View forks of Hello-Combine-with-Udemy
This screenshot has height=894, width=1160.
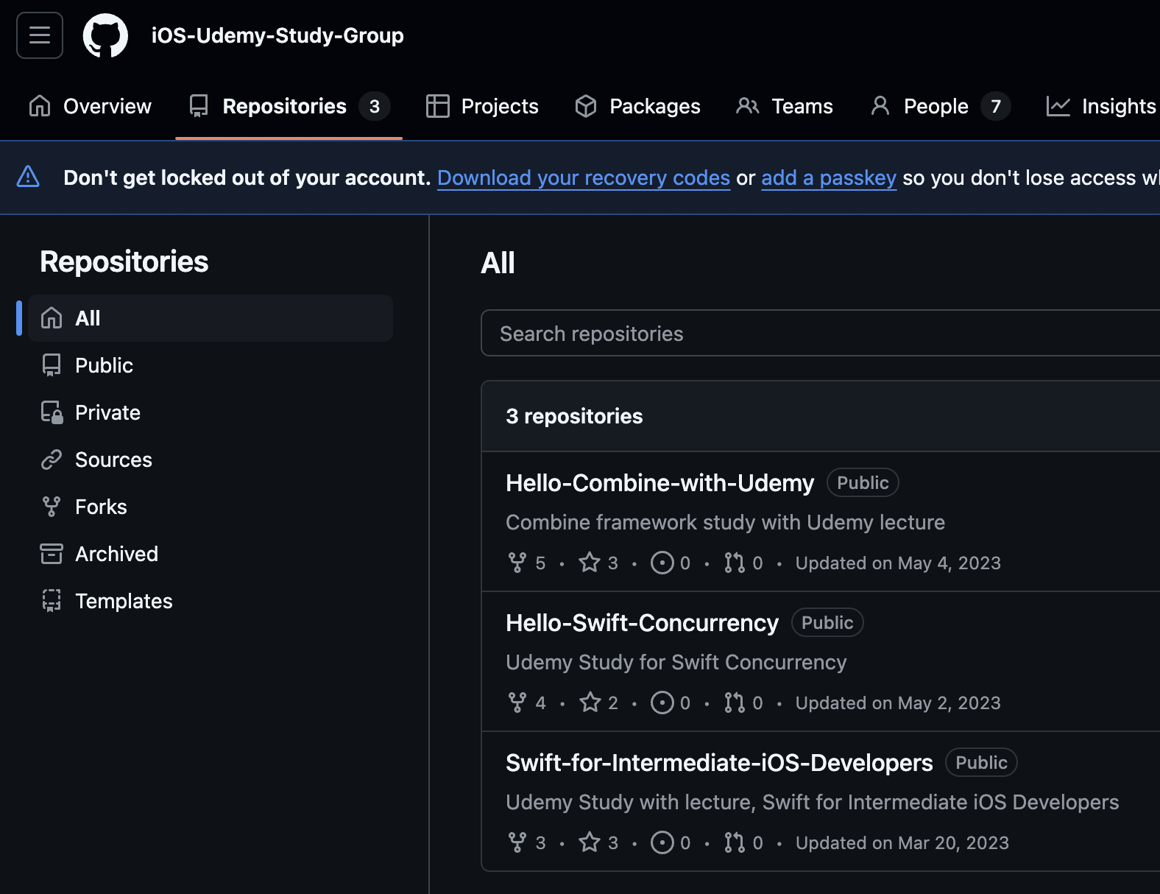[x=527, y=563]
